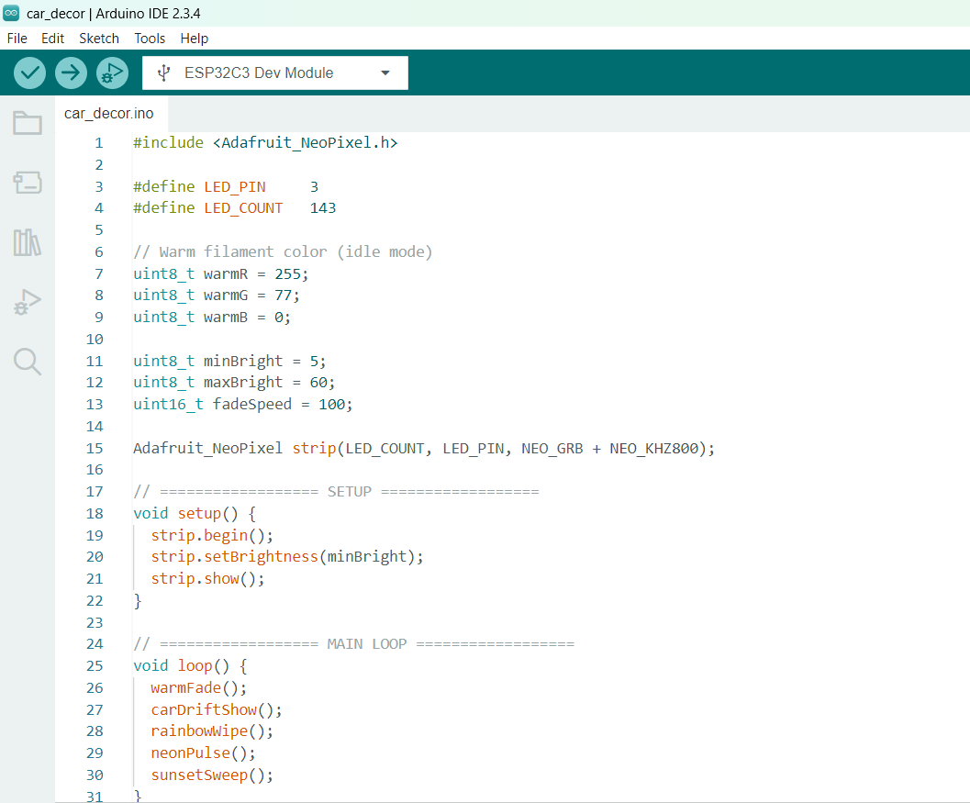Click the LED_PIN define name

235,187
